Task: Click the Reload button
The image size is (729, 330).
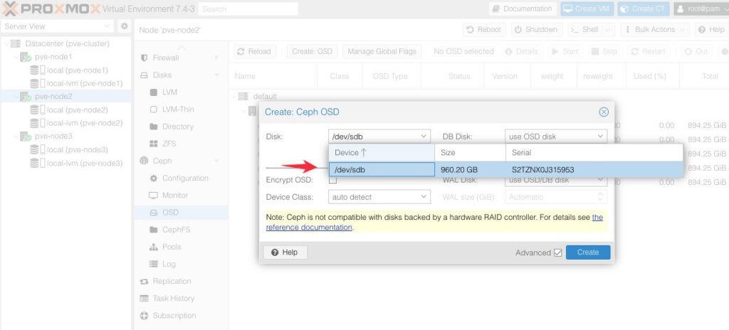Action: click(254, 51)
